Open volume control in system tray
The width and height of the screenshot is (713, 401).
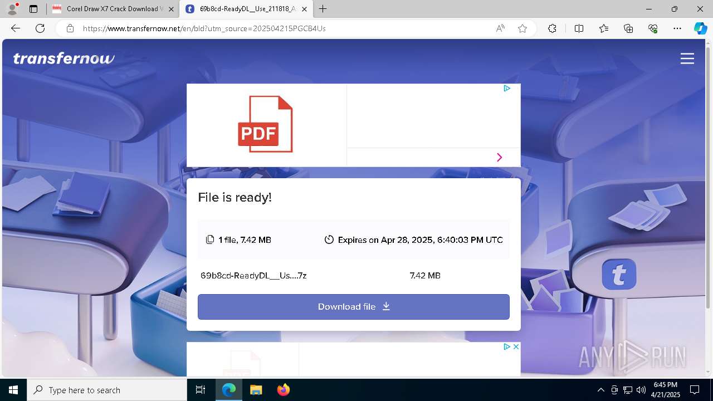pyautogui.click(x=641, y=390)
